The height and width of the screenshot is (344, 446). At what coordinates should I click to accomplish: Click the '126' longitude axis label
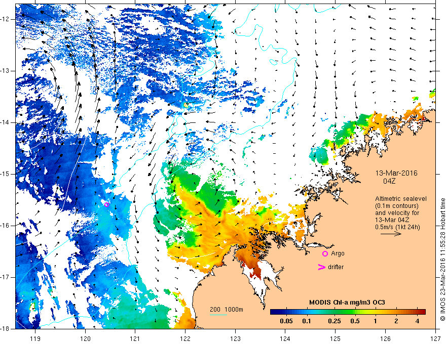(x=385, y=338)
